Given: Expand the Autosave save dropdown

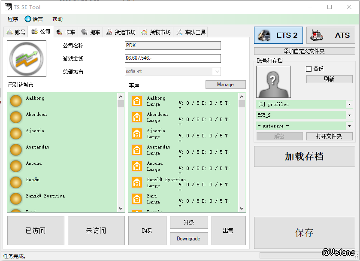Looking at the screenshot, I should pyautogui.click(x=349, y=126).
